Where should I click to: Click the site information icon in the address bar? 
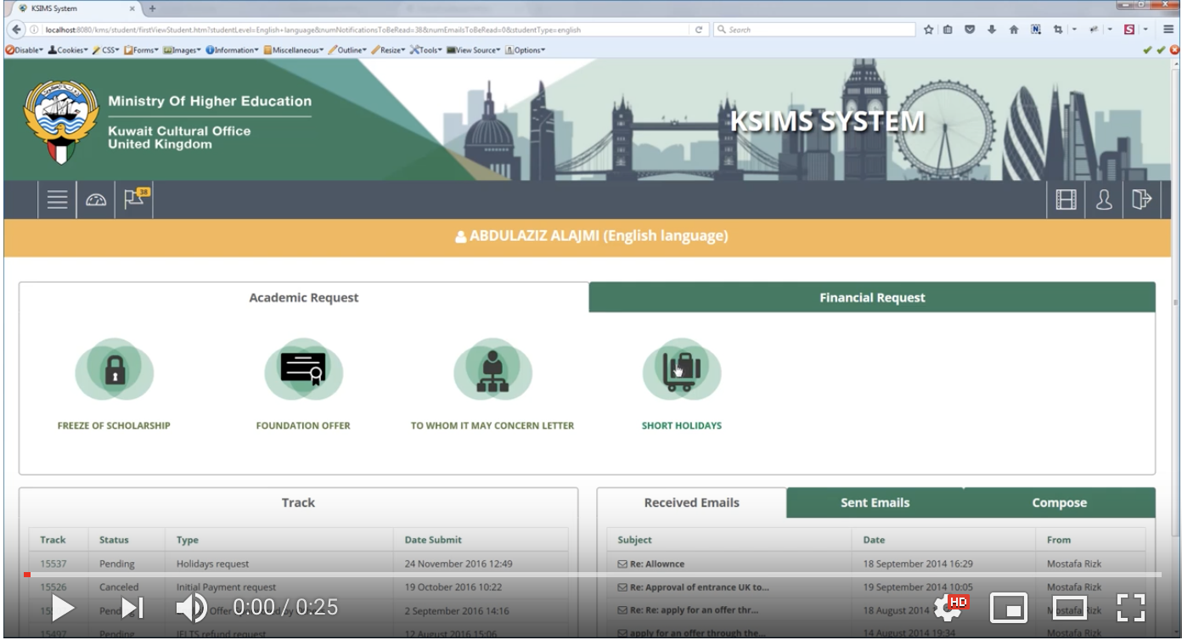34,30
